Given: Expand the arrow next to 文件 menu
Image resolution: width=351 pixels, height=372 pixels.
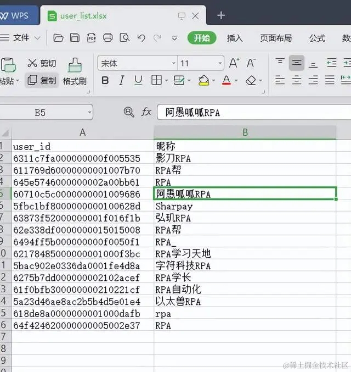Looking at the screenshot, I should pyautogui.click(x=37, y=38).
